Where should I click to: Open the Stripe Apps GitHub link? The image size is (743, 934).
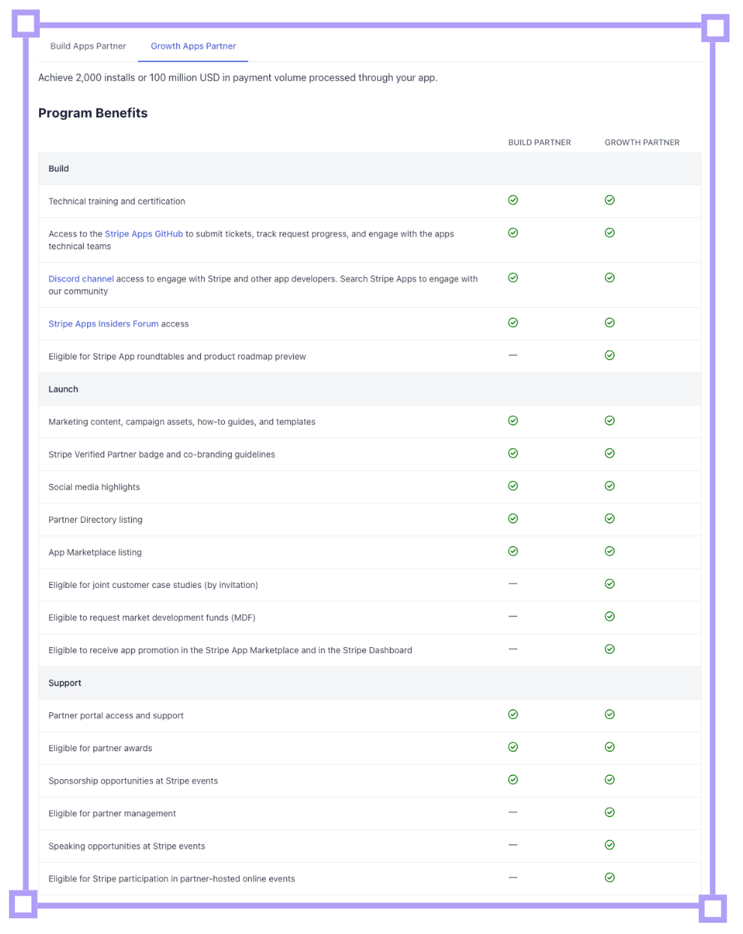(144, 234)
